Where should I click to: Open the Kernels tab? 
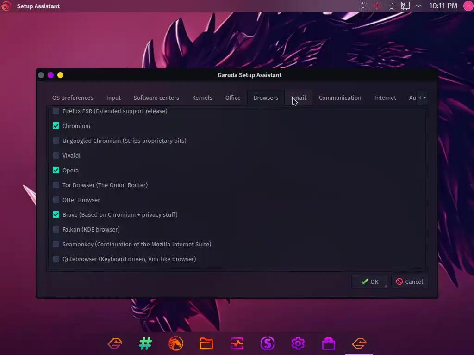pos(202,98)
